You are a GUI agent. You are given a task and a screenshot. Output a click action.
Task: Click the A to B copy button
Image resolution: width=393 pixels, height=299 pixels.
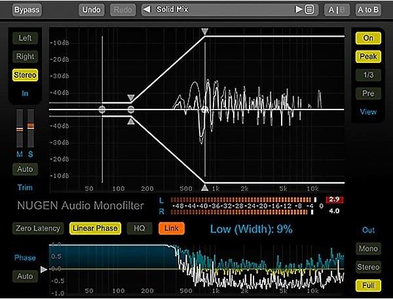click(x=368, y=10)
